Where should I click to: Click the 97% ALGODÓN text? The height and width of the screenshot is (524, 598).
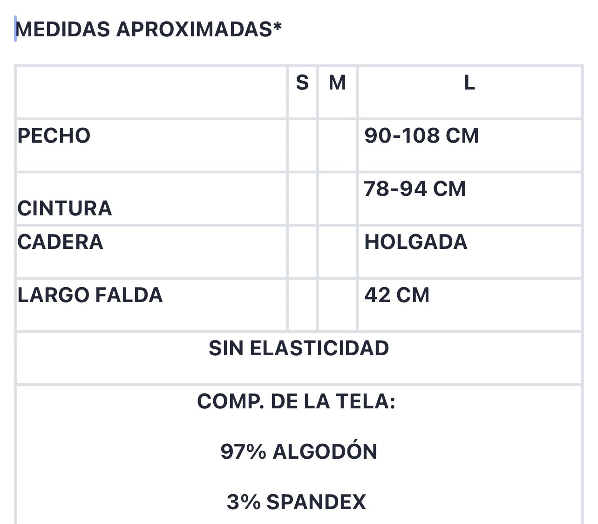[x=299, y=452]
